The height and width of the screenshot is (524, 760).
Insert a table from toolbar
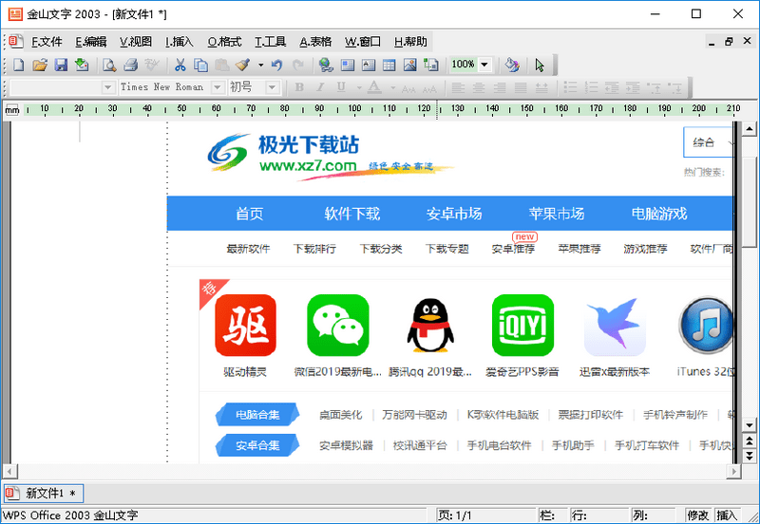click(389, 65)
